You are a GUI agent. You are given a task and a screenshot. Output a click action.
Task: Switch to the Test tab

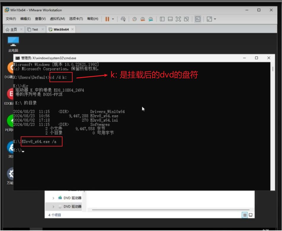click(x=35, y=29)
